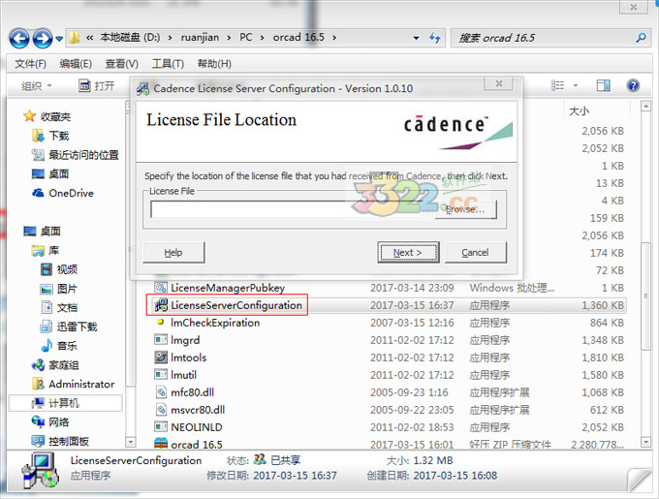Open 控制面板 in navigation tree
Image resolution: width=659 pixels, height=499 pixels.
point(60,441)
